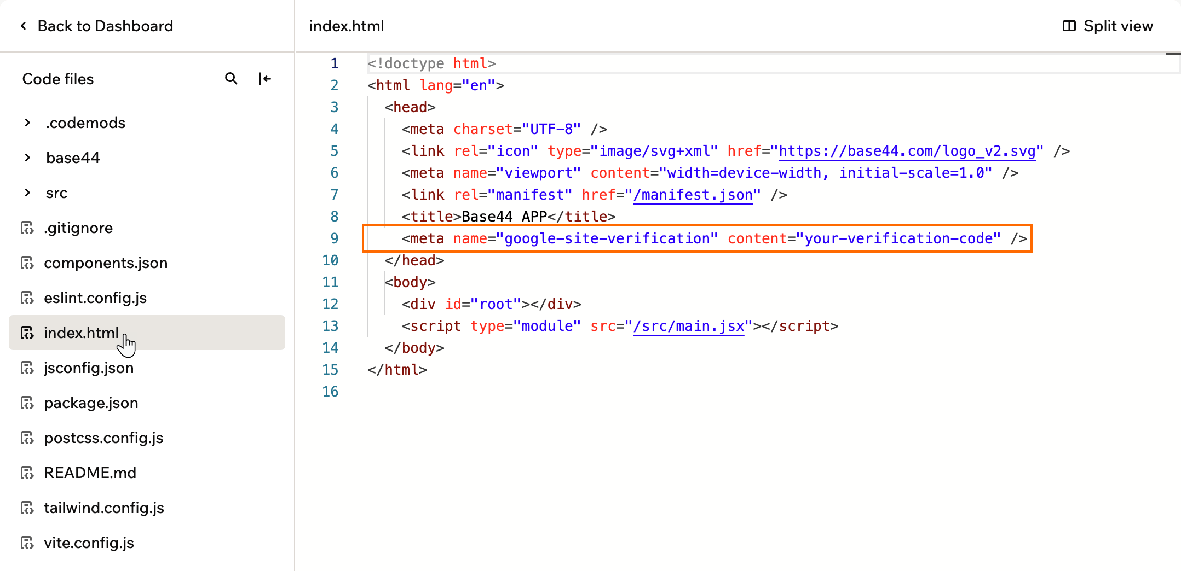1181x571 pixels.
Task: Click the opening <body> tag line
Action: (410, 282)
